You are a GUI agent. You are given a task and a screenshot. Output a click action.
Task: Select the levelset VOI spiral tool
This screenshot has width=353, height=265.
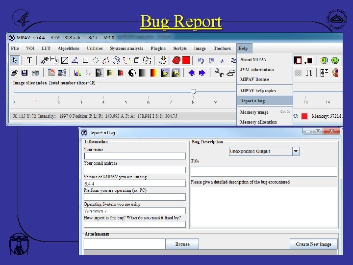point(116,60)
